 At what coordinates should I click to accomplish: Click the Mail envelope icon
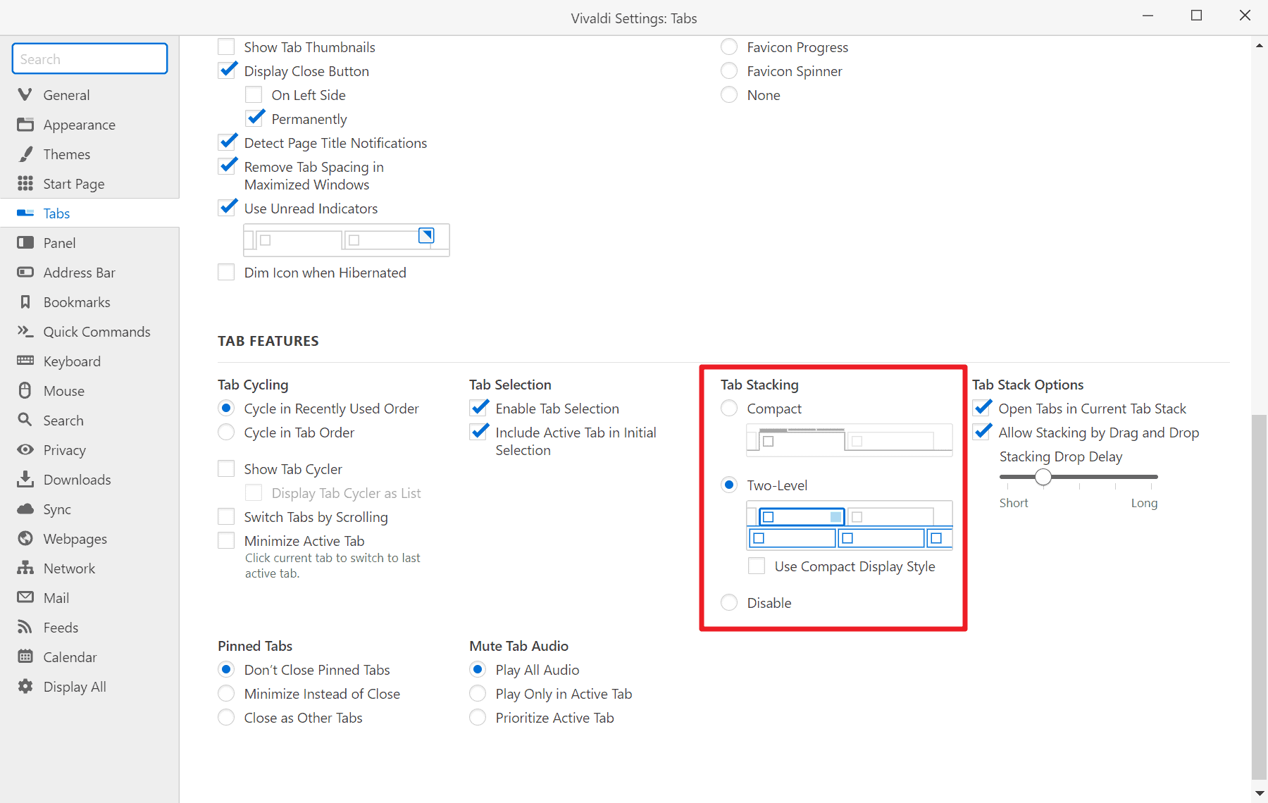25,597
